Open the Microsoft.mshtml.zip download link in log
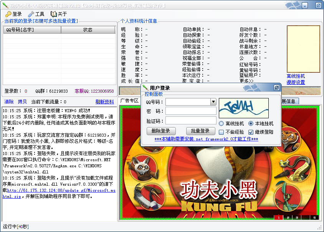The height and width of the screenshot is (232, 324). tap(61, 191)
